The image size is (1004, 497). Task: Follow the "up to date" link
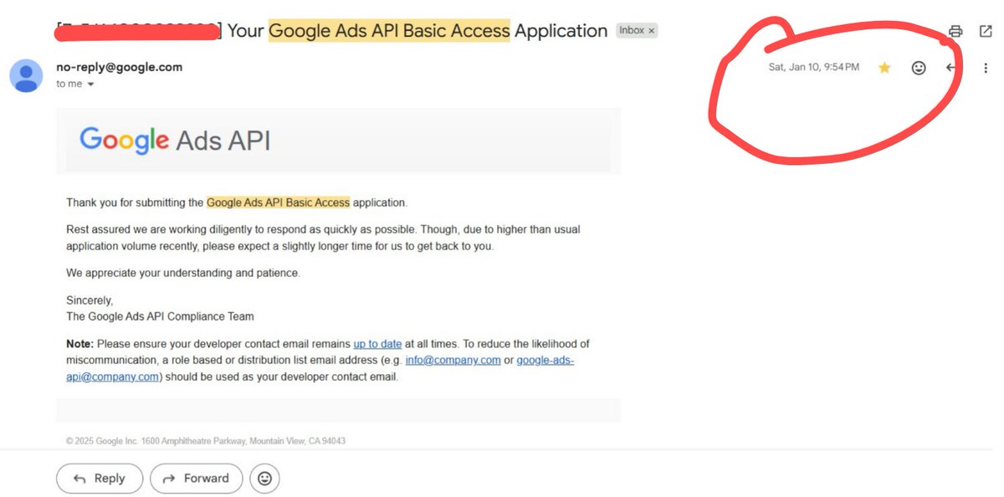[x=377, y=344]
